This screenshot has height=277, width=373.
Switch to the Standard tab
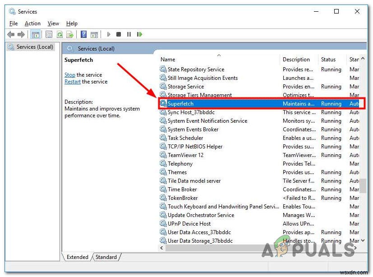click(106, 257)
